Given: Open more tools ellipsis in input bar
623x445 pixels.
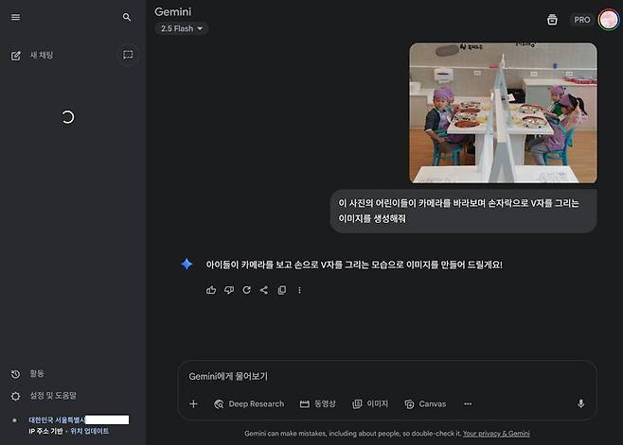Looking at the screenshot, I should [x=468, y=403].
